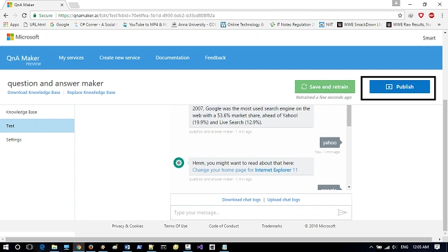448x252 pixels.
Task: Click the browser back arrow
Action: pyautogui.click(x=6, y=15)
